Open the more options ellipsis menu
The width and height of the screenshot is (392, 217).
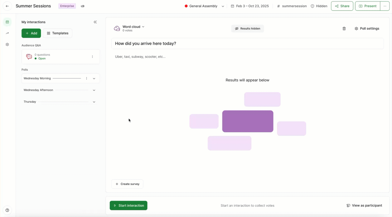click(x=385, y=6)
